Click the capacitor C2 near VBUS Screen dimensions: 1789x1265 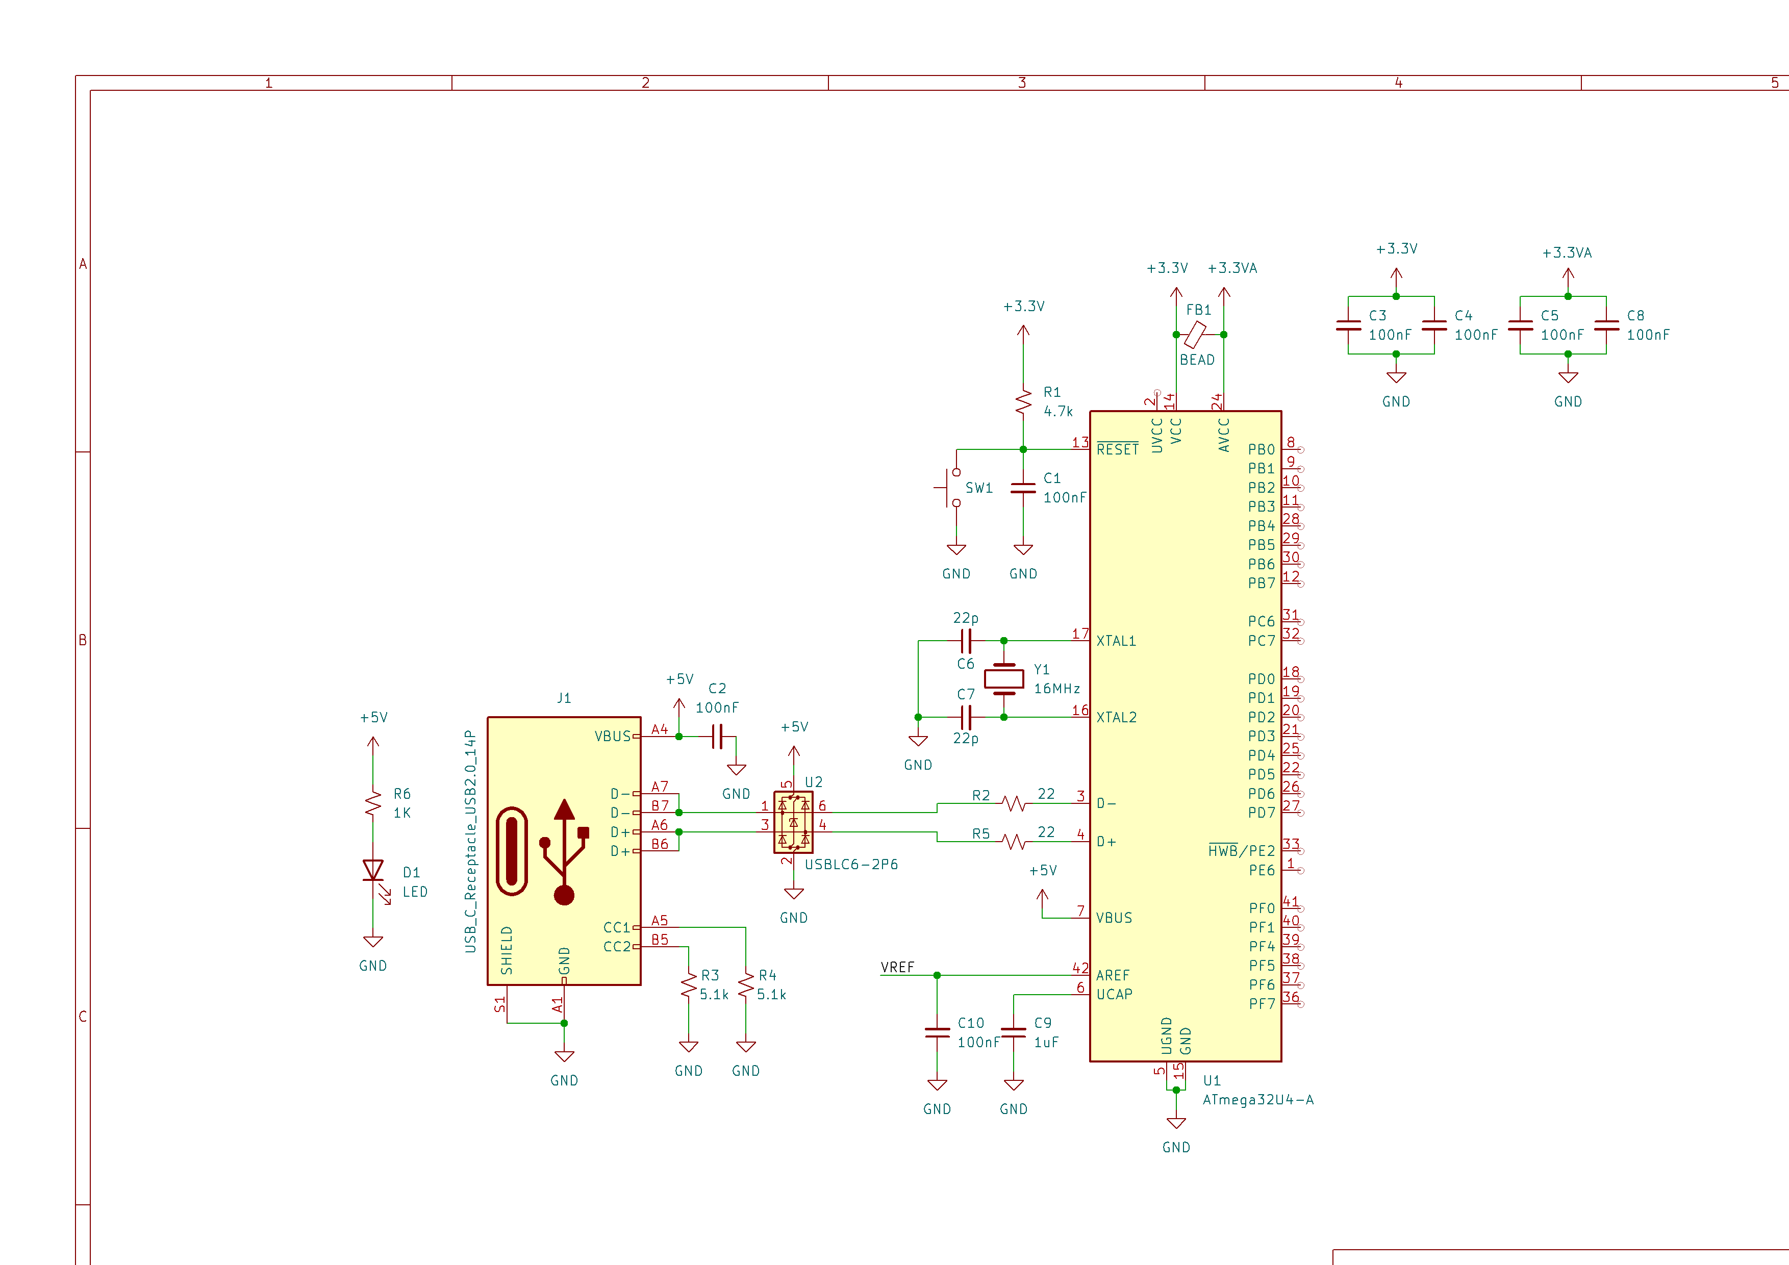(x=718, y=736)
